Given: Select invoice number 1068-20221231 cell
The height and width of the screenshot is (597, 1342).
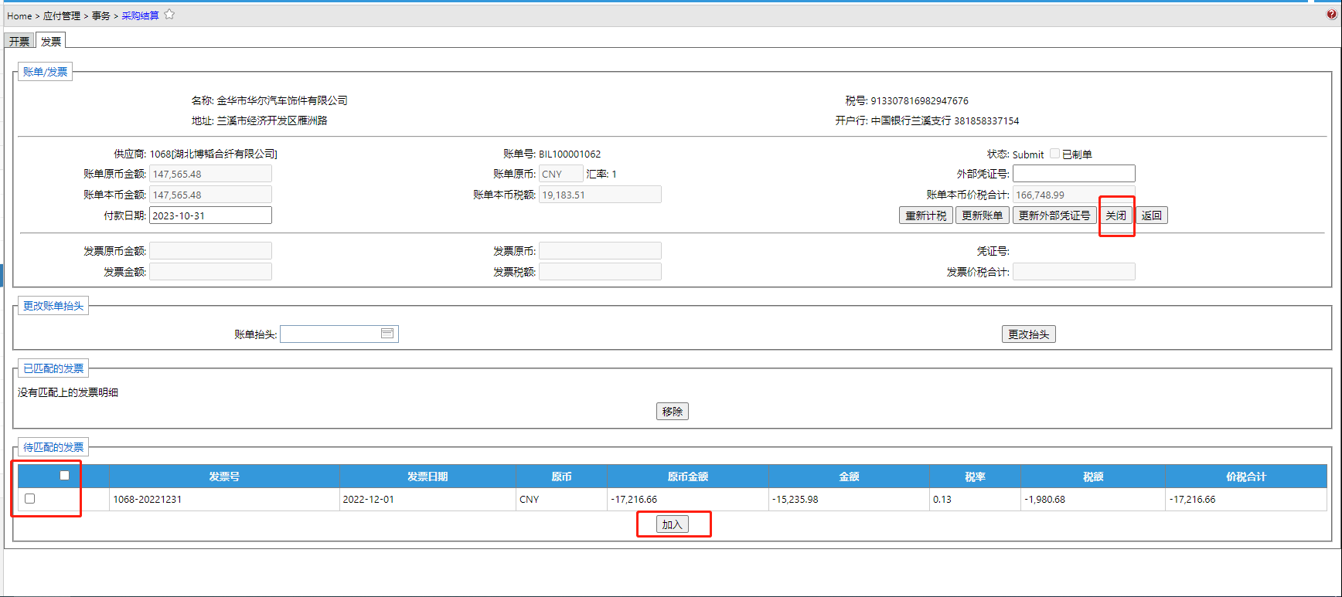Looking at the screenshot, I should pos(224,499).
